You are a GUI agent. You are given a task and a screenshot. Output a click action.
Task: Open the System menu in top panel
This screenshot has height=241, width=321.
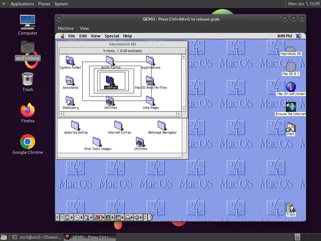click(x=61, y=4)
